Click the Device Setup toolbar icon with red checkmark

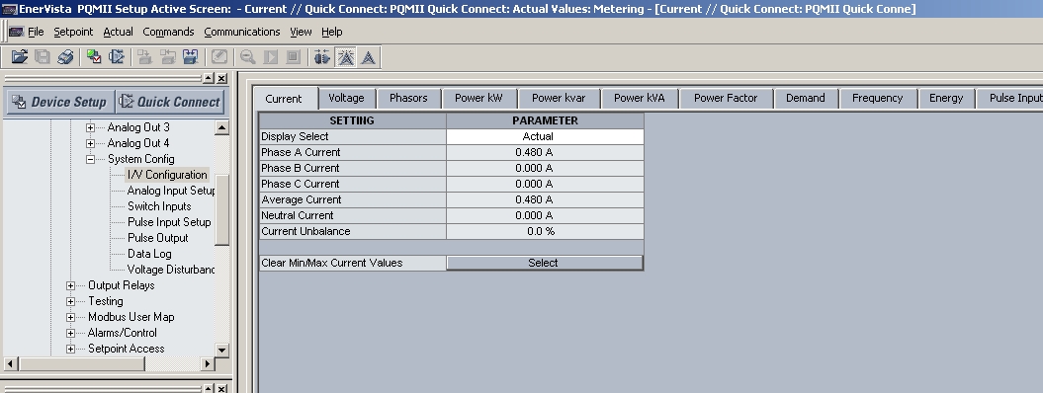(94, 57)
